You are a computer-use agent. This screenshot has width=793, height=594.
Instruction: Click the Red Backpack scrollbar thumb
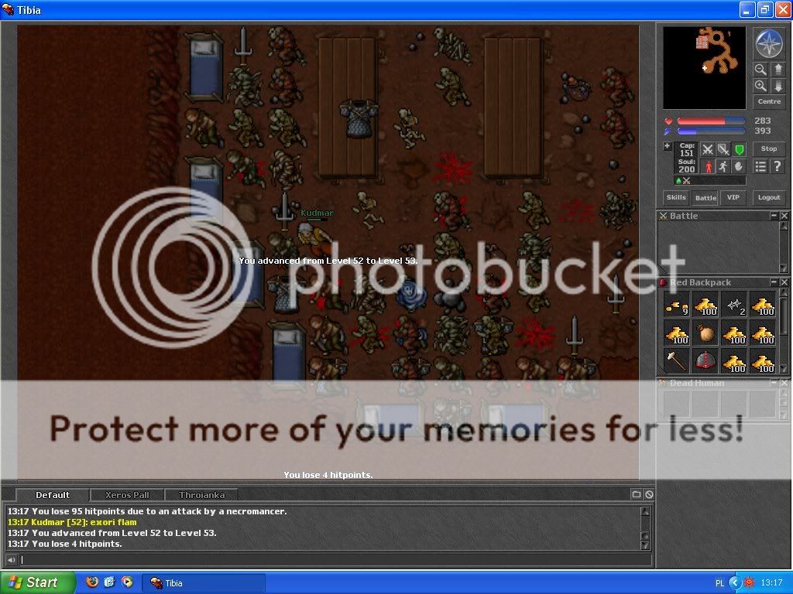784,316
